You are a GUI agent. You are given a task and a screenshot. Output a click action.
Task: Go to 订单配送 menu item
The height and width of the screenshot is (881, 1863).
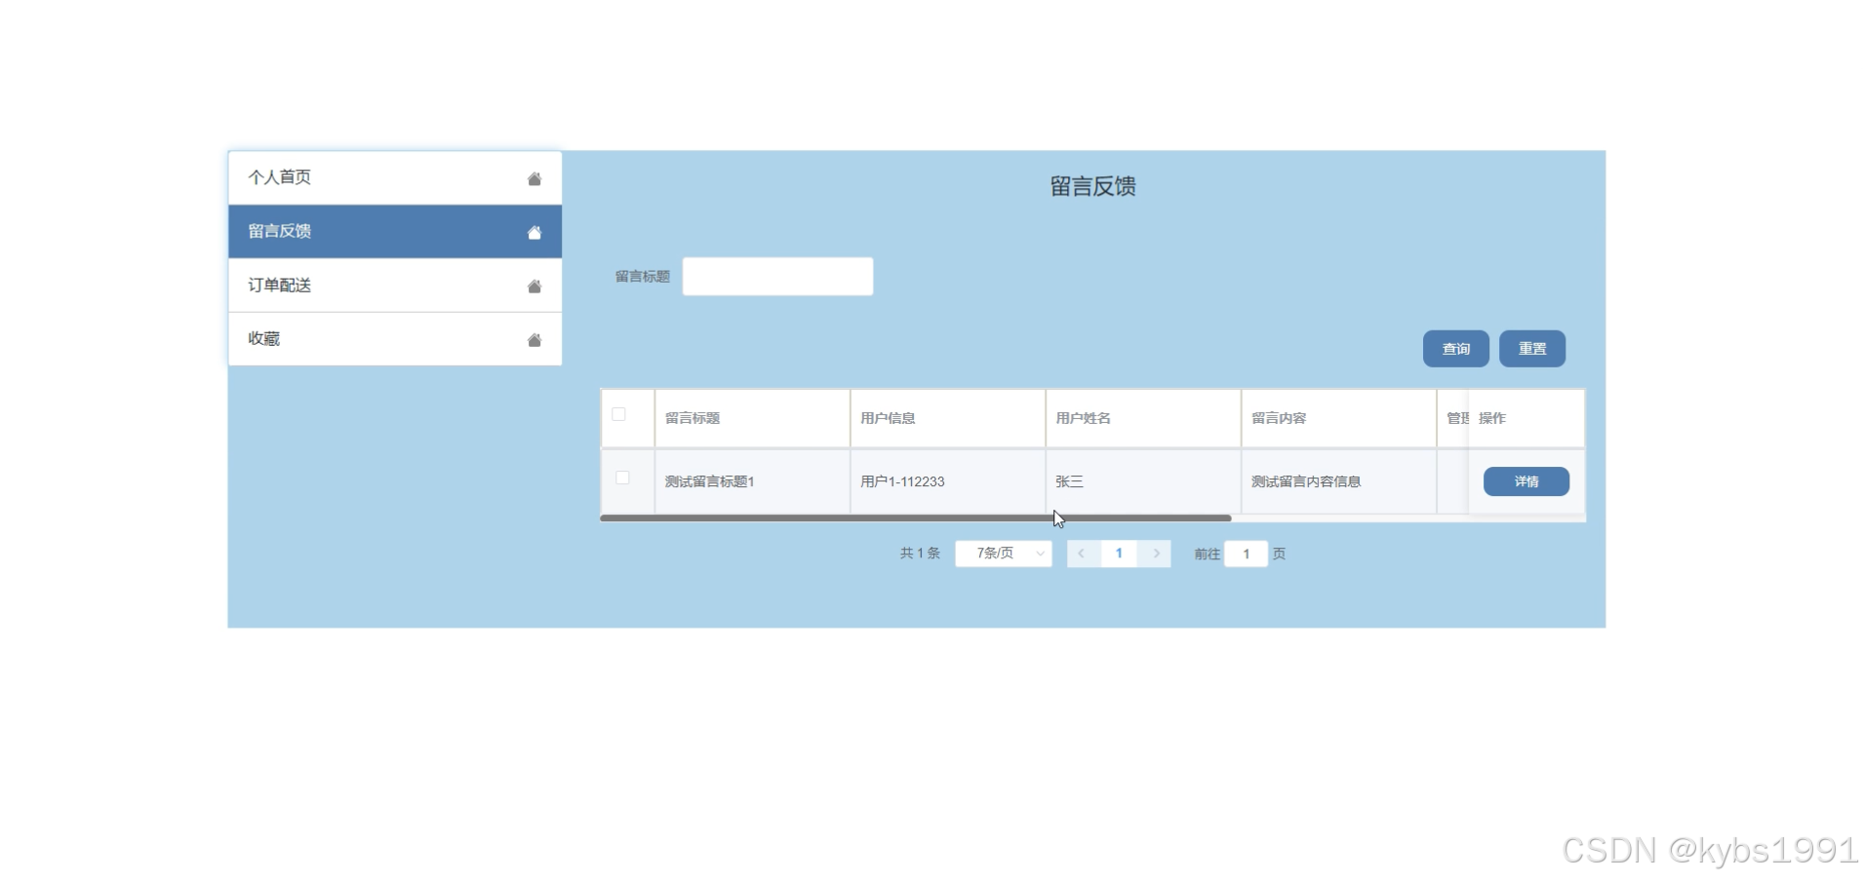tap(395, 285)
